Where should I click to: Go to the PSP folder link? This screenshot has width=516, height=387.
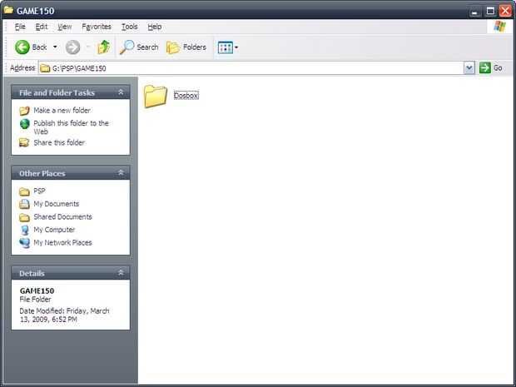click(x=39, y=191)
